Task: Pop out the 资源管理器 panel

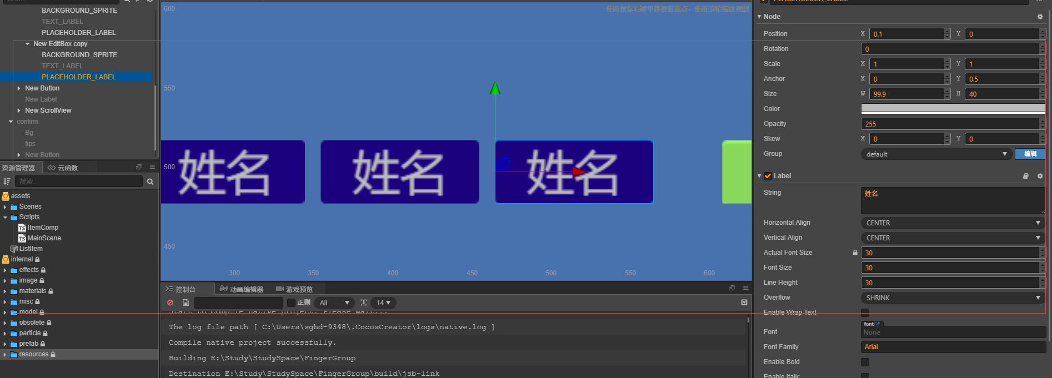Action: click(x=139, y=167)
